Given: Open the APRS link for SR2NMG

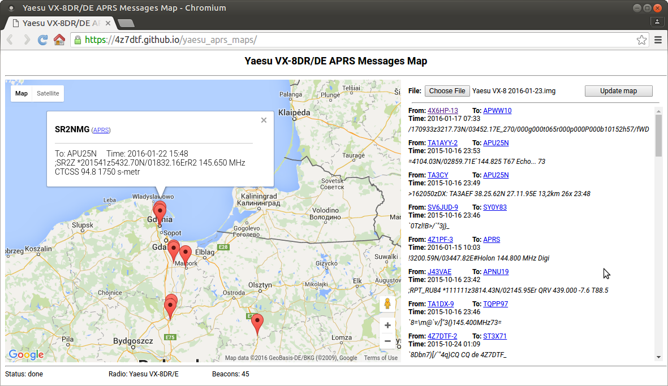Looking at the screenshot, I should 101,130.
